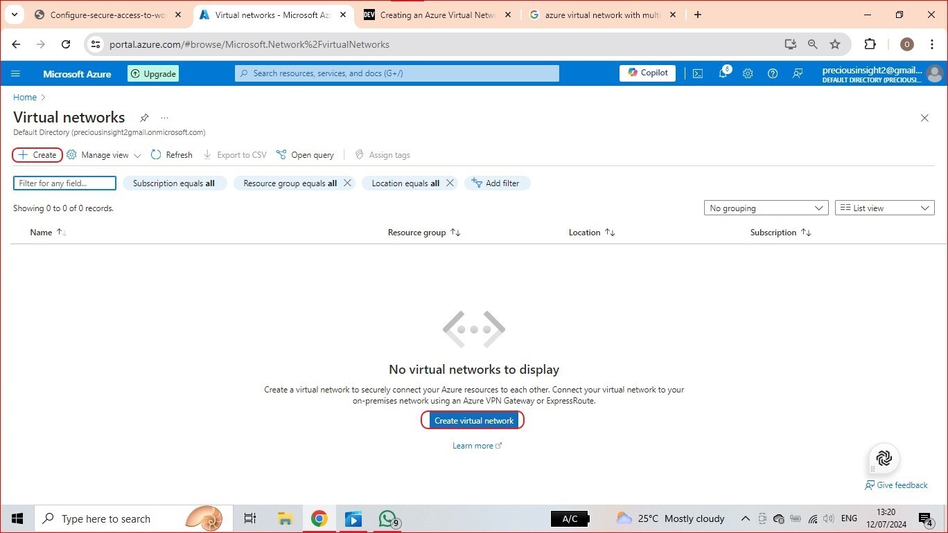Image resolution: width=948 pixels, height=533 pixels.
Task: Open the Azure portal settings gear
Action: click(x=748, y=74)
